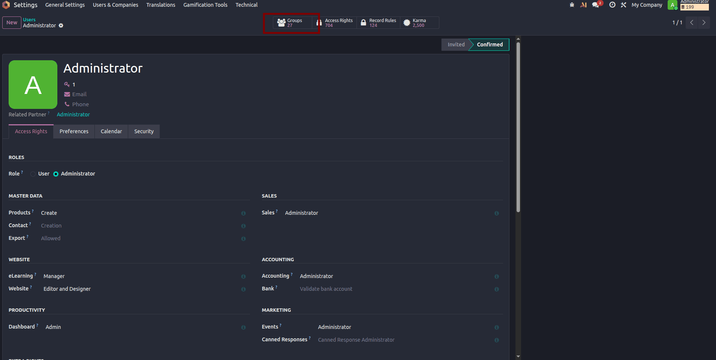The width and height of the screenshot is (716, 360).
Task: Open the Canned Responses dropdown
Action: pos(404,340)
